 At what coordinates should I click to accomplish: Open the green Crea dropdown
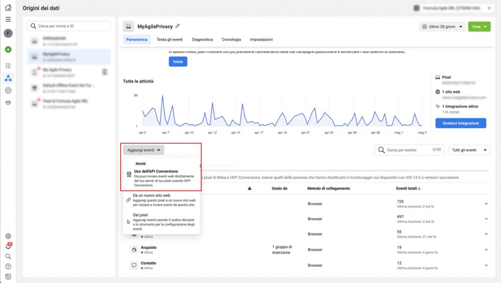tap(479, 26)
